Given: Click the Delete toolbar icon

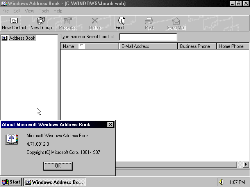Looking at the screenshot, I should click(x=95, y=23).
